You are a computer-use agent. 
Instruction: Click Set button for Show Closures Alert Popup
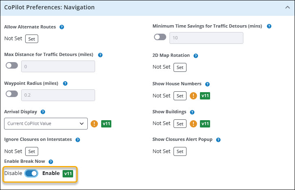point(180,151)
